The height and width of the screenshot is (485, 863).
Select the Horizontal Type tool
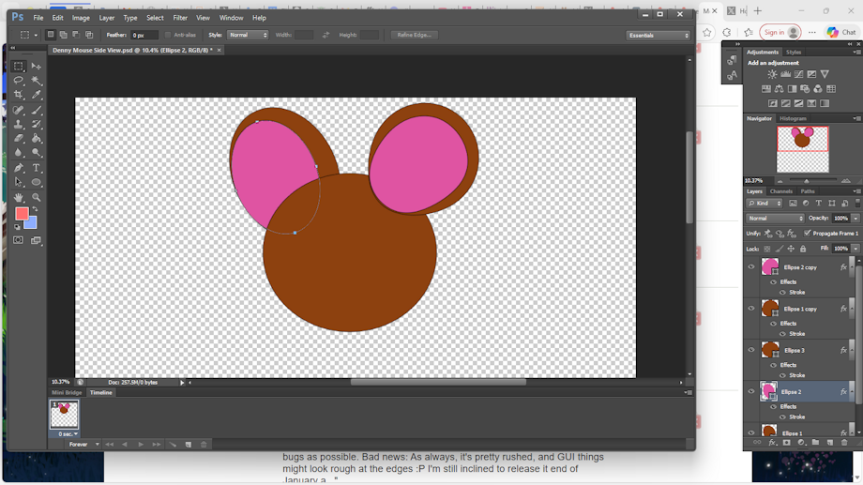tap(37, 168)
